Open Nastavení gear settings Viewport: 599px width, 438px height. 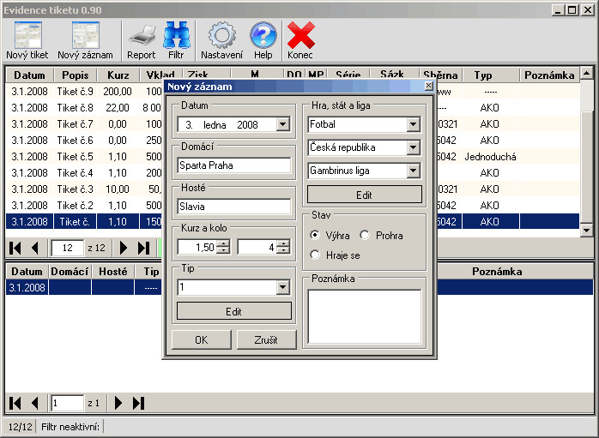[x=221, y=40]
